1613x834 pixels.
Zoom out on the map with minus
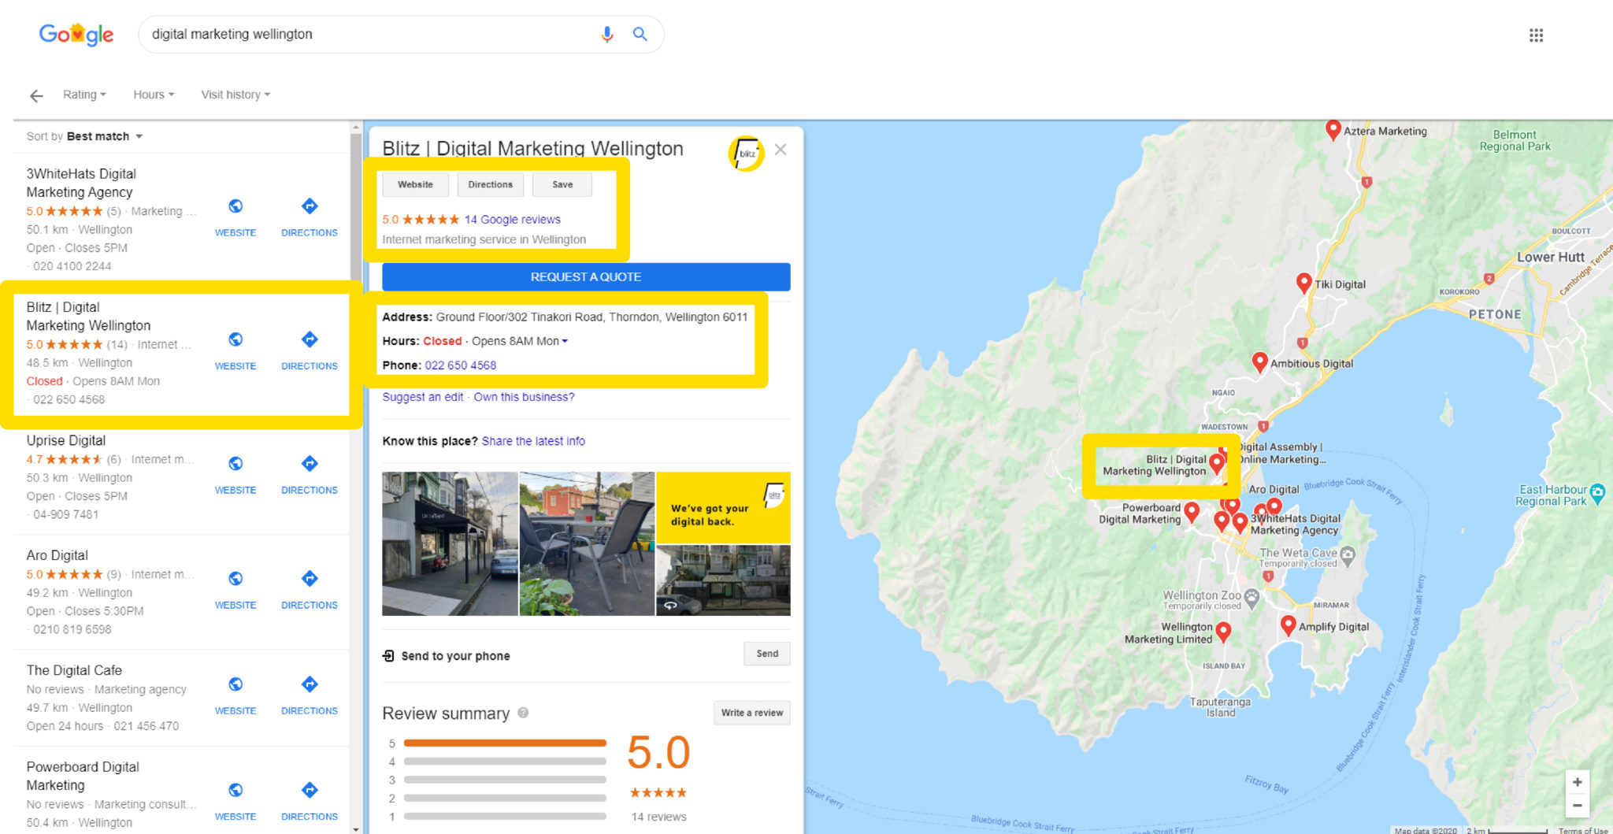(x=1577, y=805)
